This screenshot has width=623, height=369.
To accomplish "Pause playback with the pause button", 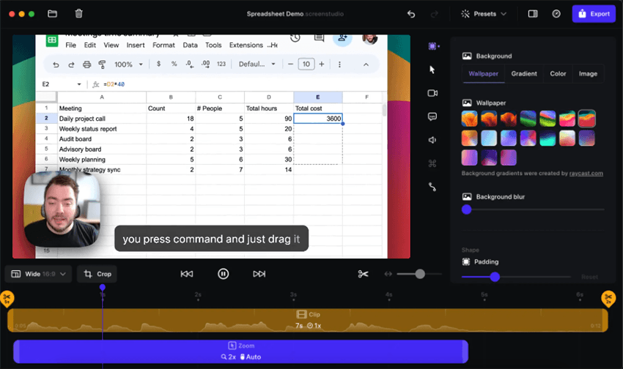I will 224,274.
